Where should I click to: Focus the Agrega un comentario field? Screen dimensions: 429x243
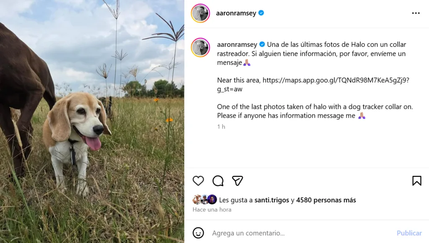pos(301,233)
